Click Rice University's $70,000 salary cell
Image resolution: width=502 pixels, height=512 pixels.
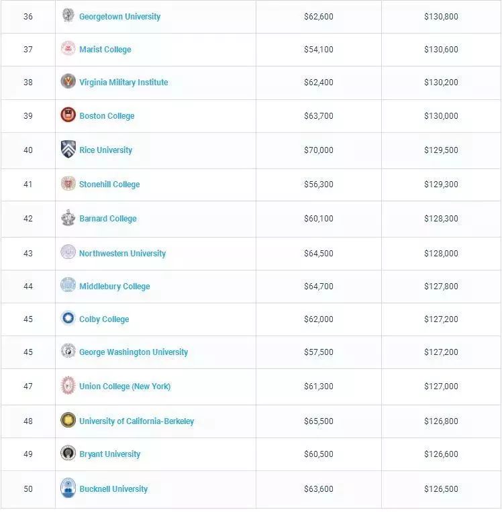[x=318, y=150]
